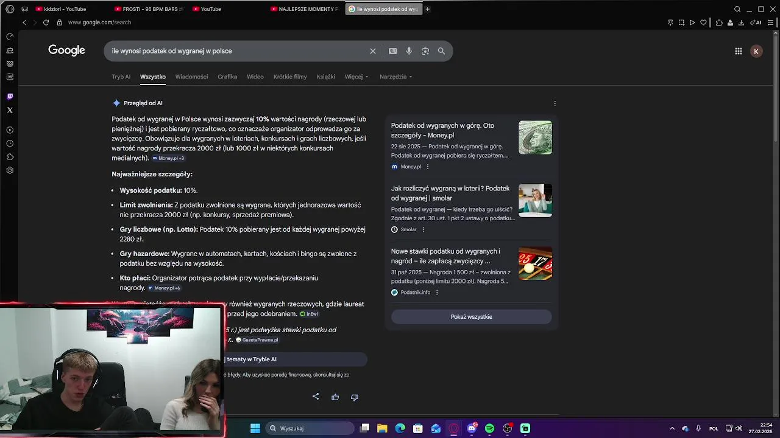Open the GazetaPrawna.pl source chip
Image resolution: width=780 pixels, height=438 pixels.
[x=257, y=340]
